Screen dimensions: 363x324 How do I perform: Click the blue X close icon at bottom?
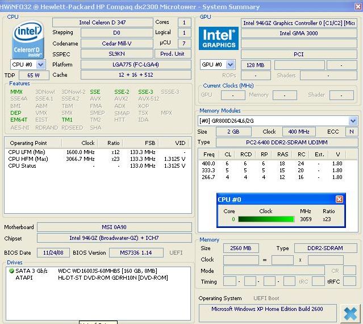(350, 314)
